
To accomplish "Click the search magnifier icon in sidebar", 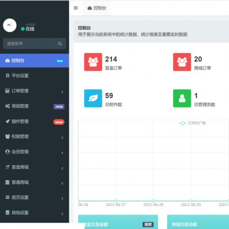I will (60, 44).
